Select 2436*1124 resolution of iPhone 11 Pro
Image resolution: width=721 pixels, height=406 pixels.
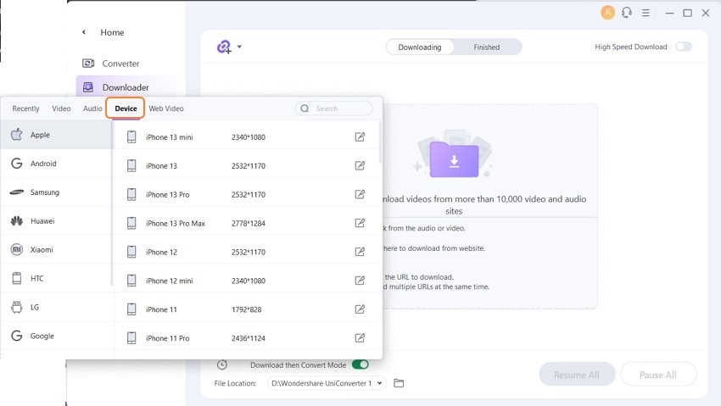[249, 338]
